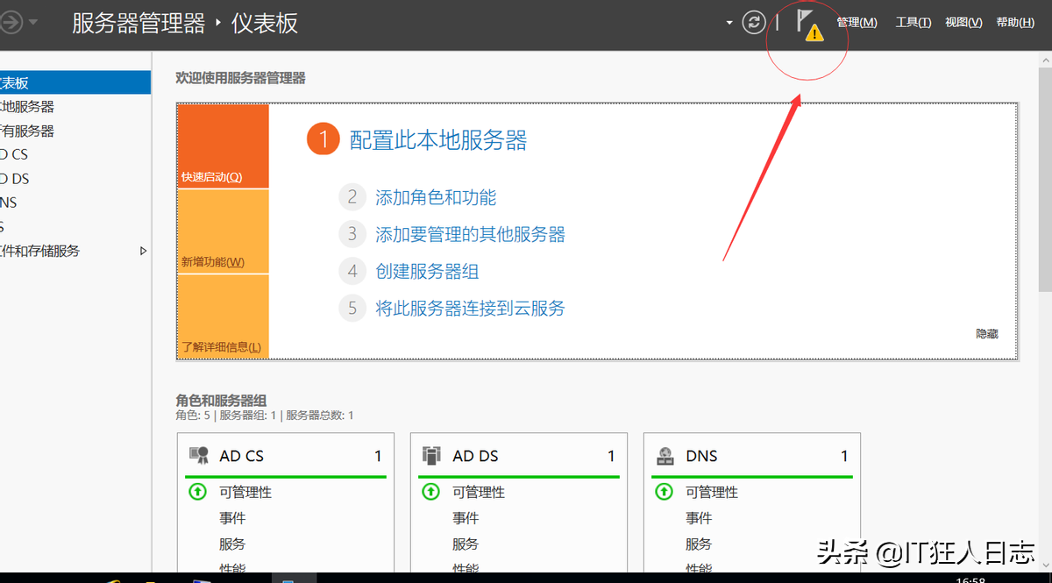
Task: Select the 新增功能(W) tile
Action: pos(223,231)
